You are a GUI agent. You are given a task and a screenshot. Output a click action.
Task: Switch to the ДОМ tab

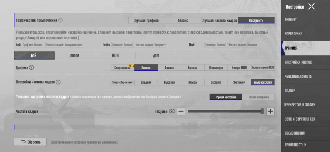point(156,56)
